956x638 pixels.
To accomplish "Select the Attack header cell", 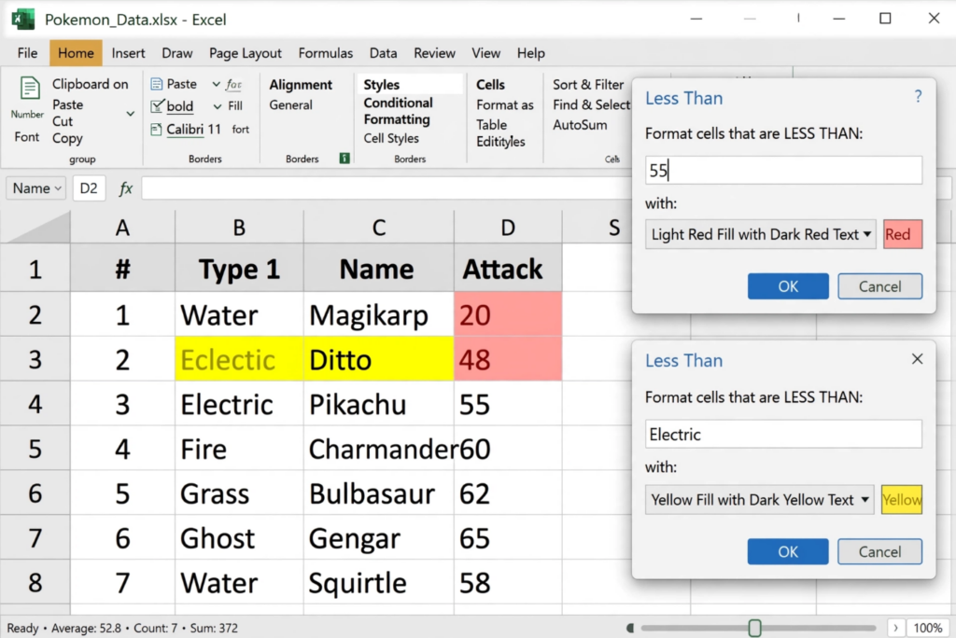I will tap(508, 269).
